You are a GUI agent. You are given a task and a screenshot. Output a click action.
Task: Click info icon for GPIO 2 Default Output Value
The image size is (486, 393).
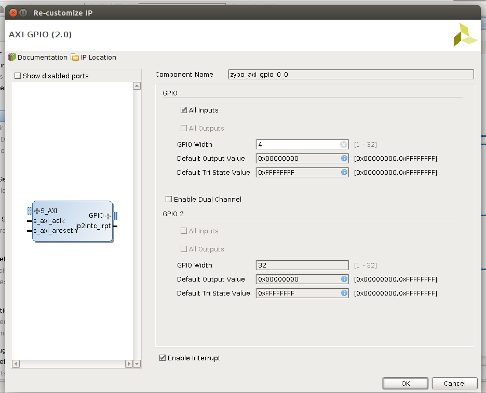pyautogui.click(x=344, y=279)
